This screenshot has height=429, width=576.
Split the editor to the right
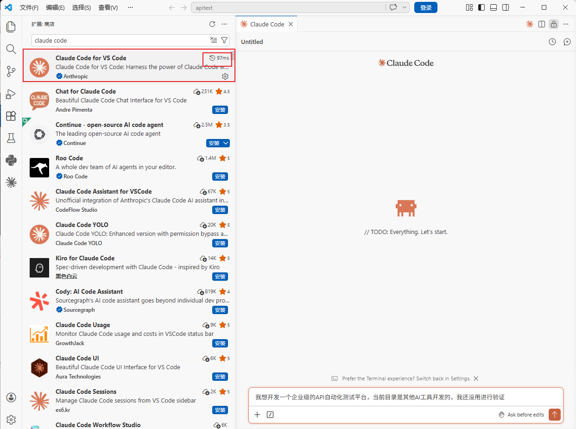(542, 24)
